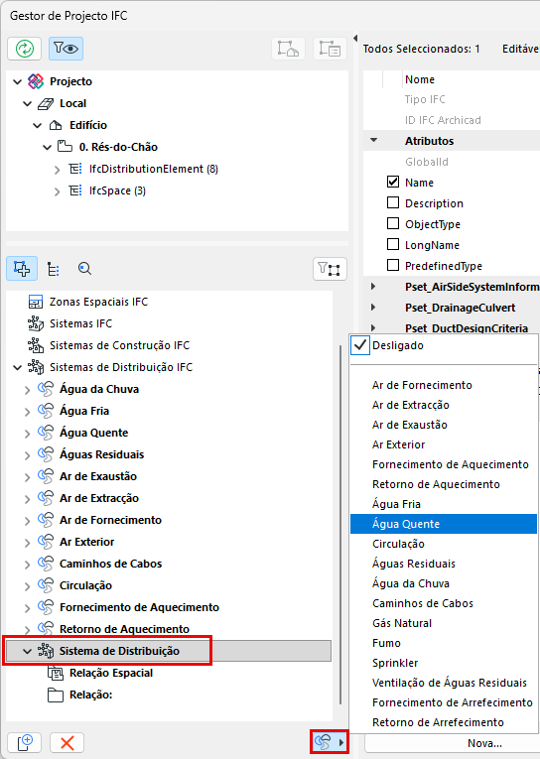Click the red X delete button
The height and width of the screenshot is (759, 540).
67,742
